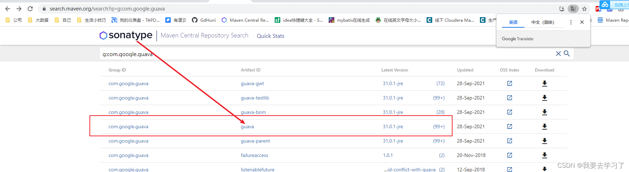Click the 28-Sep-2021 date in guava-parent row
This screenshot has width=629, height=172.
pos(471,141)
